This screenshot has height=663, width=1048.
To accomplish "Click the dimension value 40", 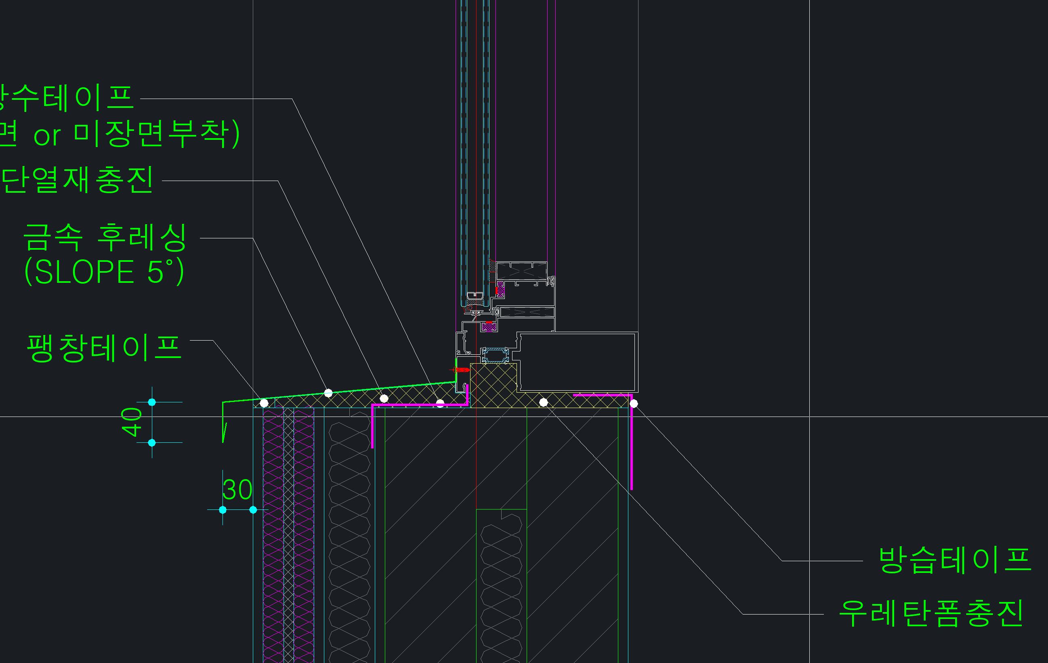I will pyautogui.click(x=131, y=421).
